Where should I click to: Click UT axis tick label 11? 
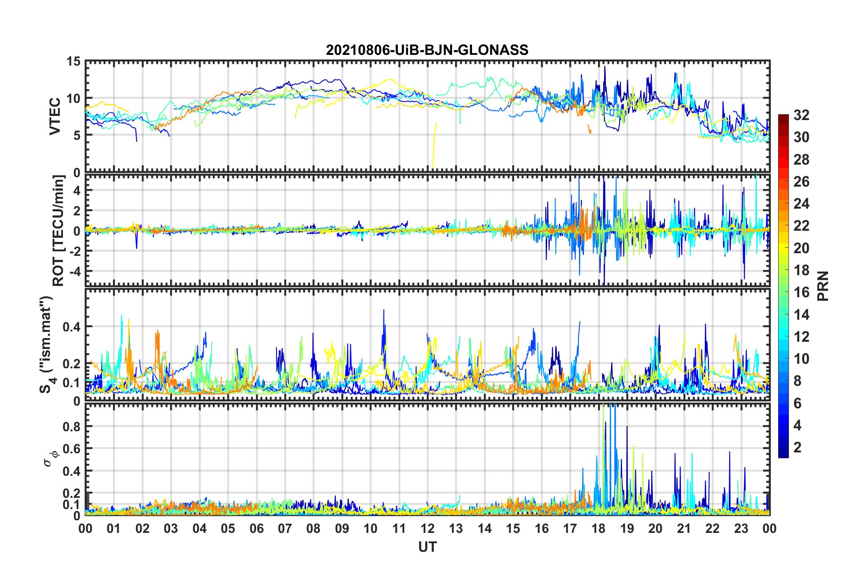(399, 528)
